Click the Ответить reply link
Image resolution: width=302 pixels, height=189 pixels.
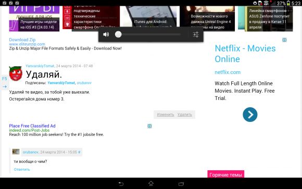point(22,169)
